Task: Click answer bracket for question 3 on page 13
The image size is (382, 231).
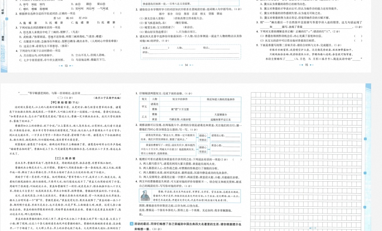Action: click(x=117, y=27)
